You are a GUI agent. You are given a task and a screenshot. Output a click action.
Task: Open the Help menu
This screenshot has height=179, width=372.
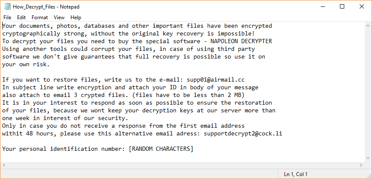point(76,18)
